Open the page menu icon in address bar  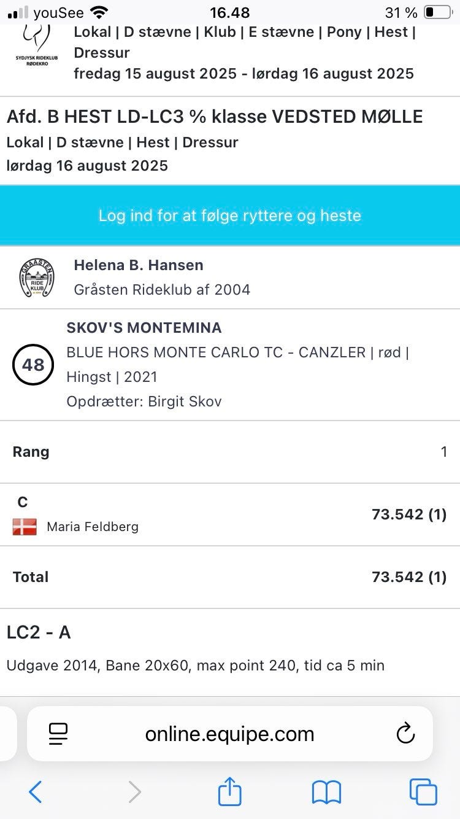pyautogui.click(x=58, y=734)
